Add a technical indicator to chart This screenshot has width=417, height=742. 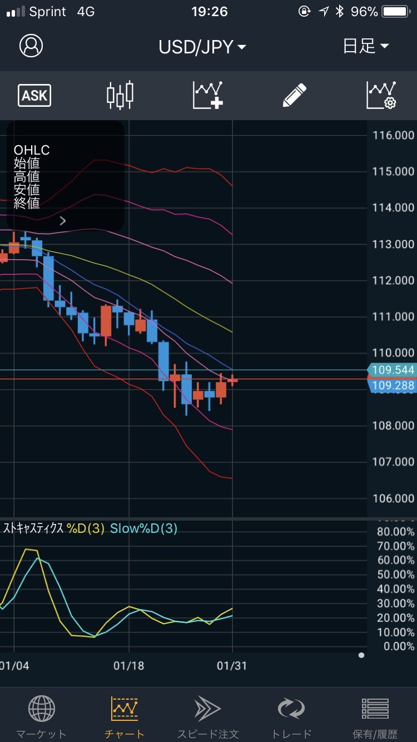coord(208,95)
